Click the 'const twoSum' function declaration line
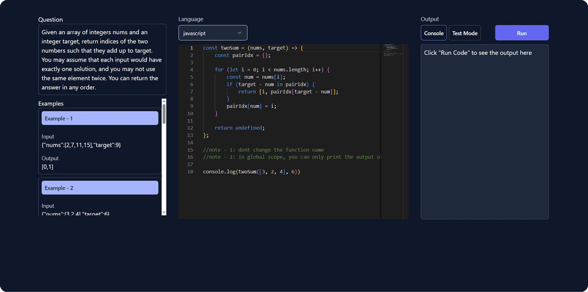Screen dimensions: 588x292 [253, 48]
